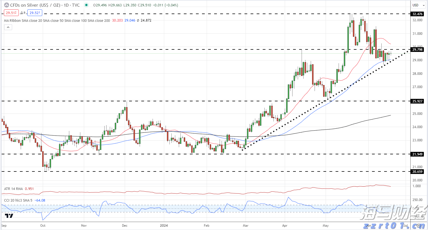Click the Sep label on time axis
The height and width of the screenshot is (230, 428).
tap(4, 225)
